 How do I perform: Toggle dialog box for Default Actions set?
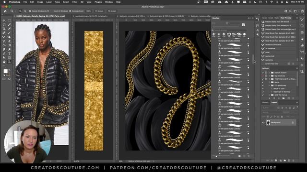point(266,73)
